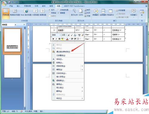Click Increase Indent in mini toolbar

75,39
